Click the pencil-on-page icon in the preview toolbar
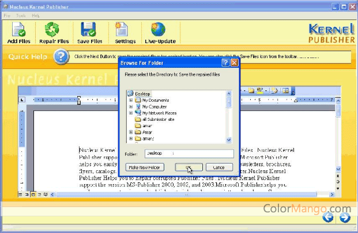The height and width of the screenshot is (233, 358). point(274,91)
